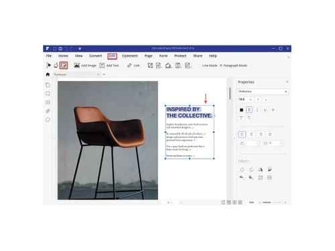This screenshot has height=251, width=335.
Task: Click the character spacing input field
Action: [x=251, y=143]
